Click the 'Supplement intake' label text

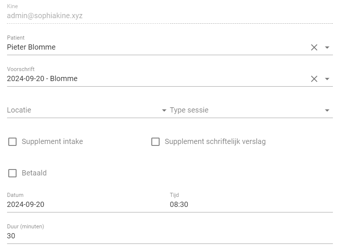tap(52, 142)
